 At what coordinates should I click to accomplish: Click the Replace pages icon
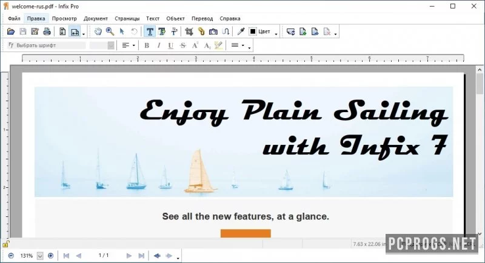(291, 32)
